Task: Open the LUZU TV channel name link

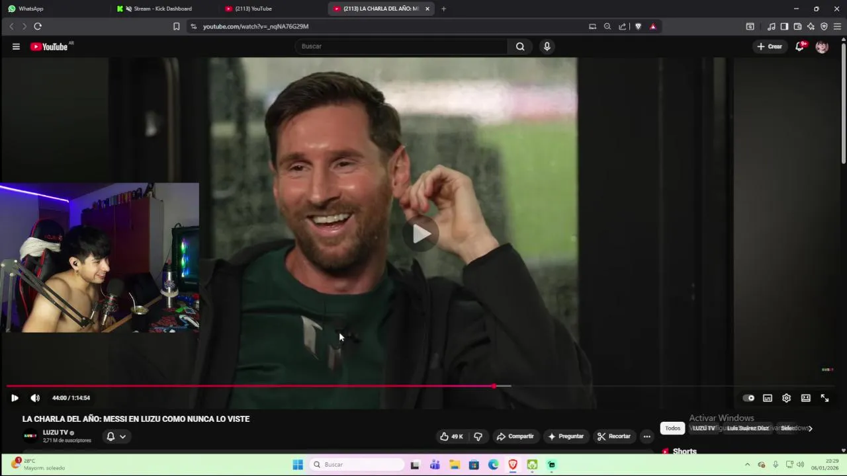Action: [x=56, y=432]
